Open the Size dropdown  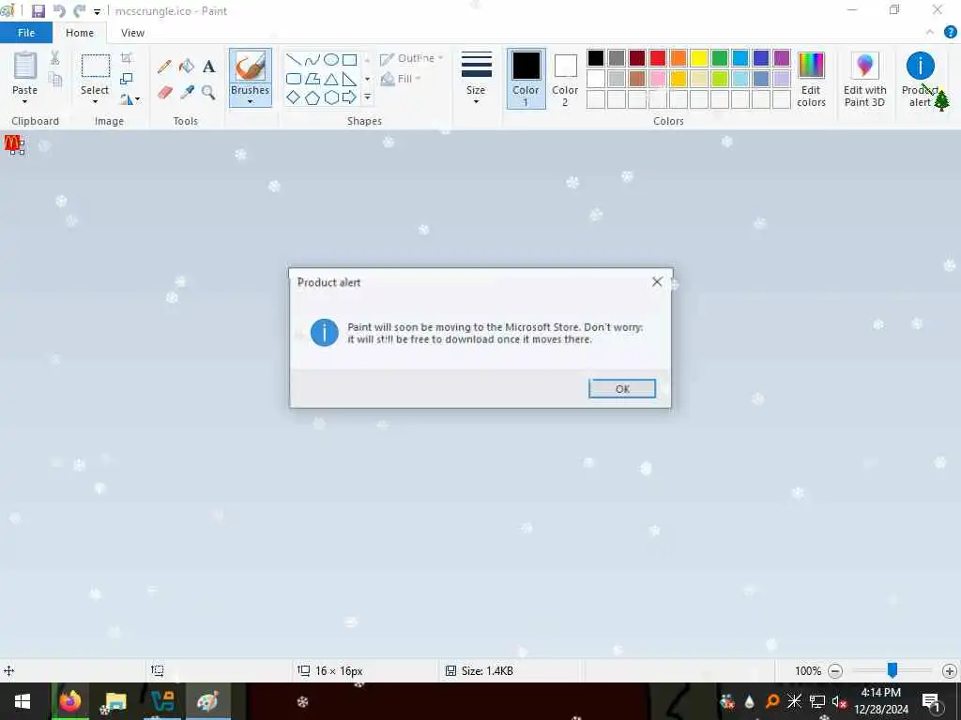[x=476, y=79]
